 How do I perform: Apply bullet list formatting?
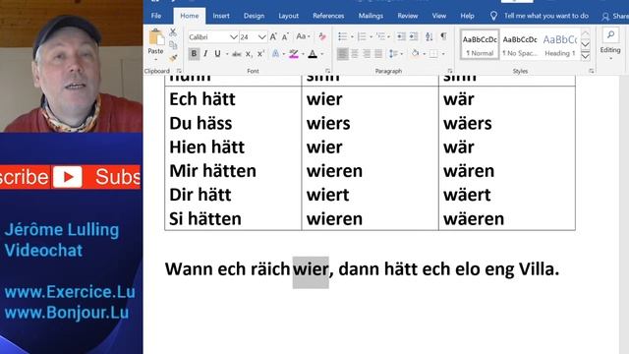[343, 37]
